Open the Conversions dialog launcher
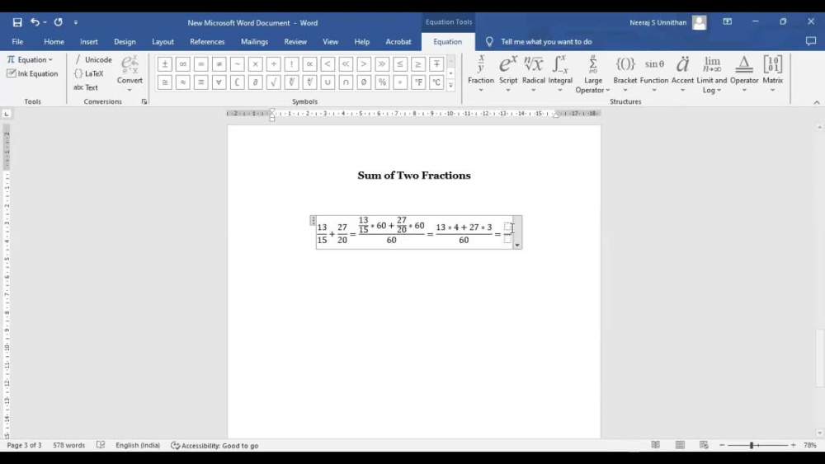This screenshot has height=464, width=825. click(x=144, y=101)
